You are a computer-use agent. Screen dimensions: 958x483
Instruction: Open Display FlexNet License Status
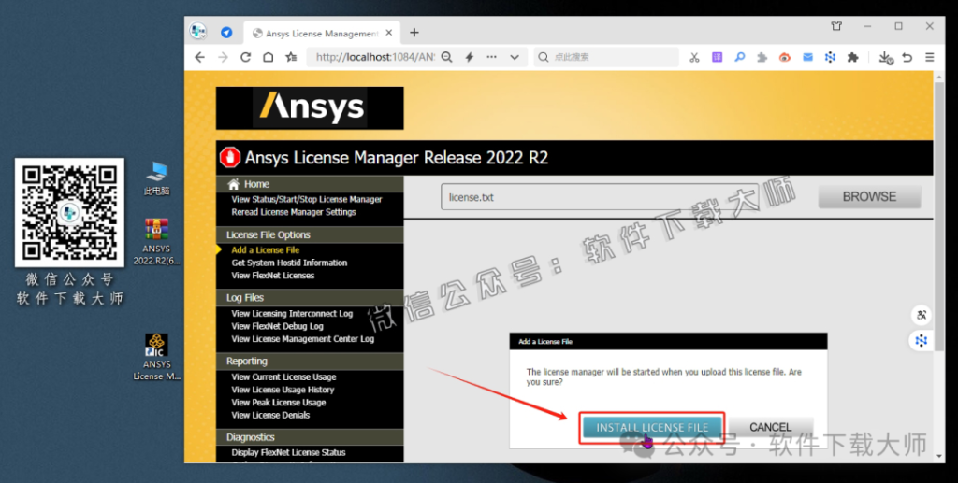288,452
